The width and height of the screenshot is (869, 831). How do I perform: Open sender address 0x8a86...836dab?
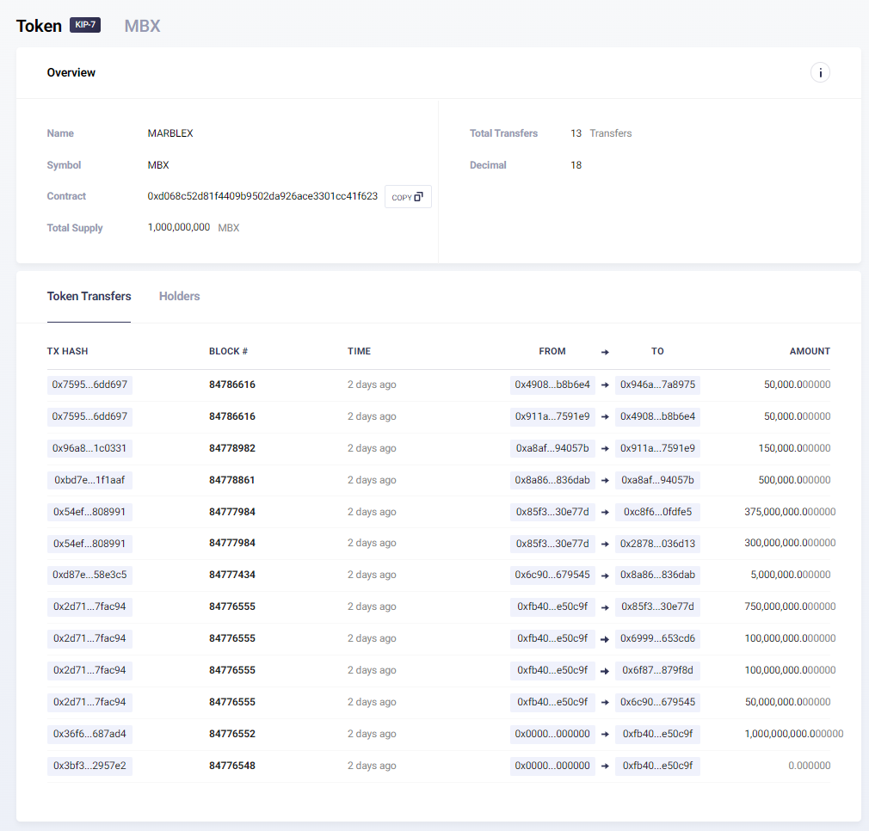pos(552,480)
